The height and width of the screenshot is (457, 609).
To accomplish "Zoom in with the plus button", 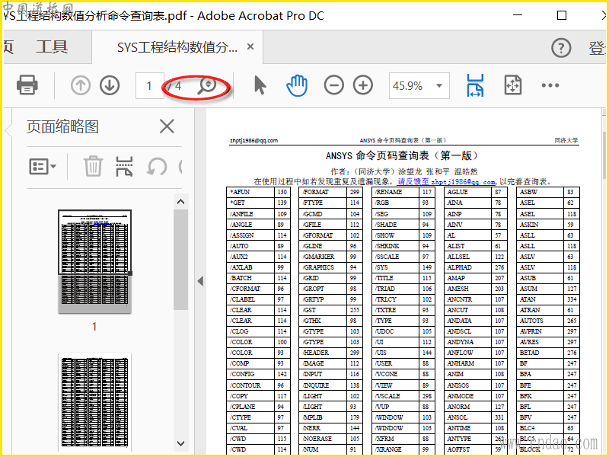I will [363, 85].
